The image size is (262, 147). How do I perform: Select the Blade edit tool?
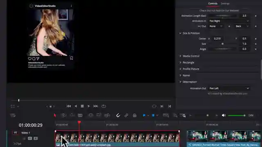(x=80, y=115)
